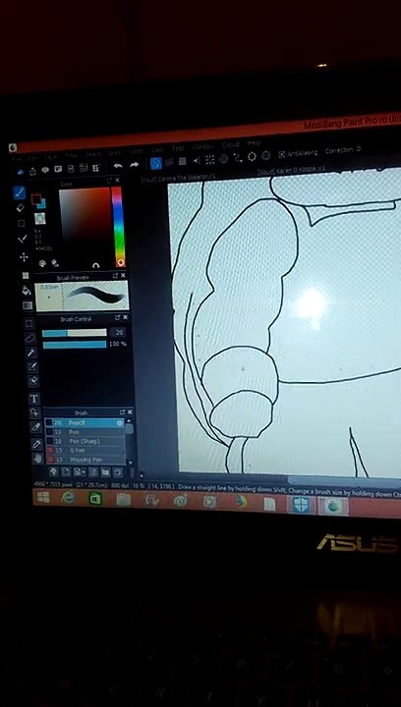The width and height of the screenshot is (401, 707).
Task: Select the Eraser tool
Action: coord(21,208)
